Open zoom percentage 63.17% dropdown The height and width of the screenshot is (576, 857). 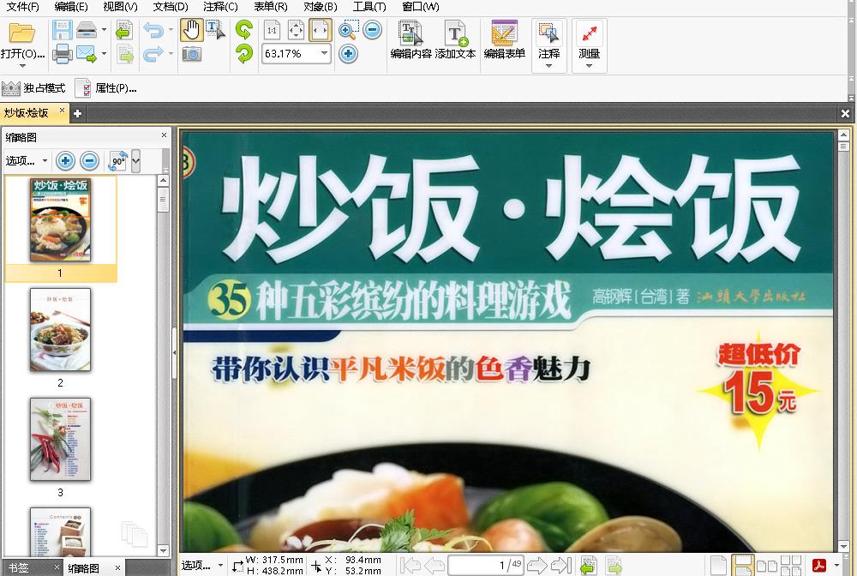(324, 53)
